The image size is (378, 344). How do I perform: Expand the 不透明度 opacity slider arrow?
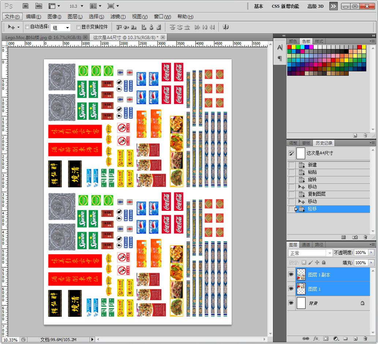click(372, 253)
